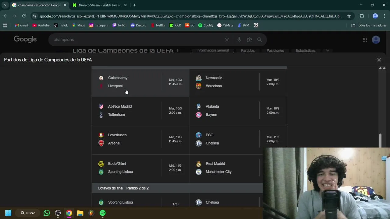This screenshot has height=219, width=390.
Task: Open the Spotify bookmark
Action: tap(206, 25)
